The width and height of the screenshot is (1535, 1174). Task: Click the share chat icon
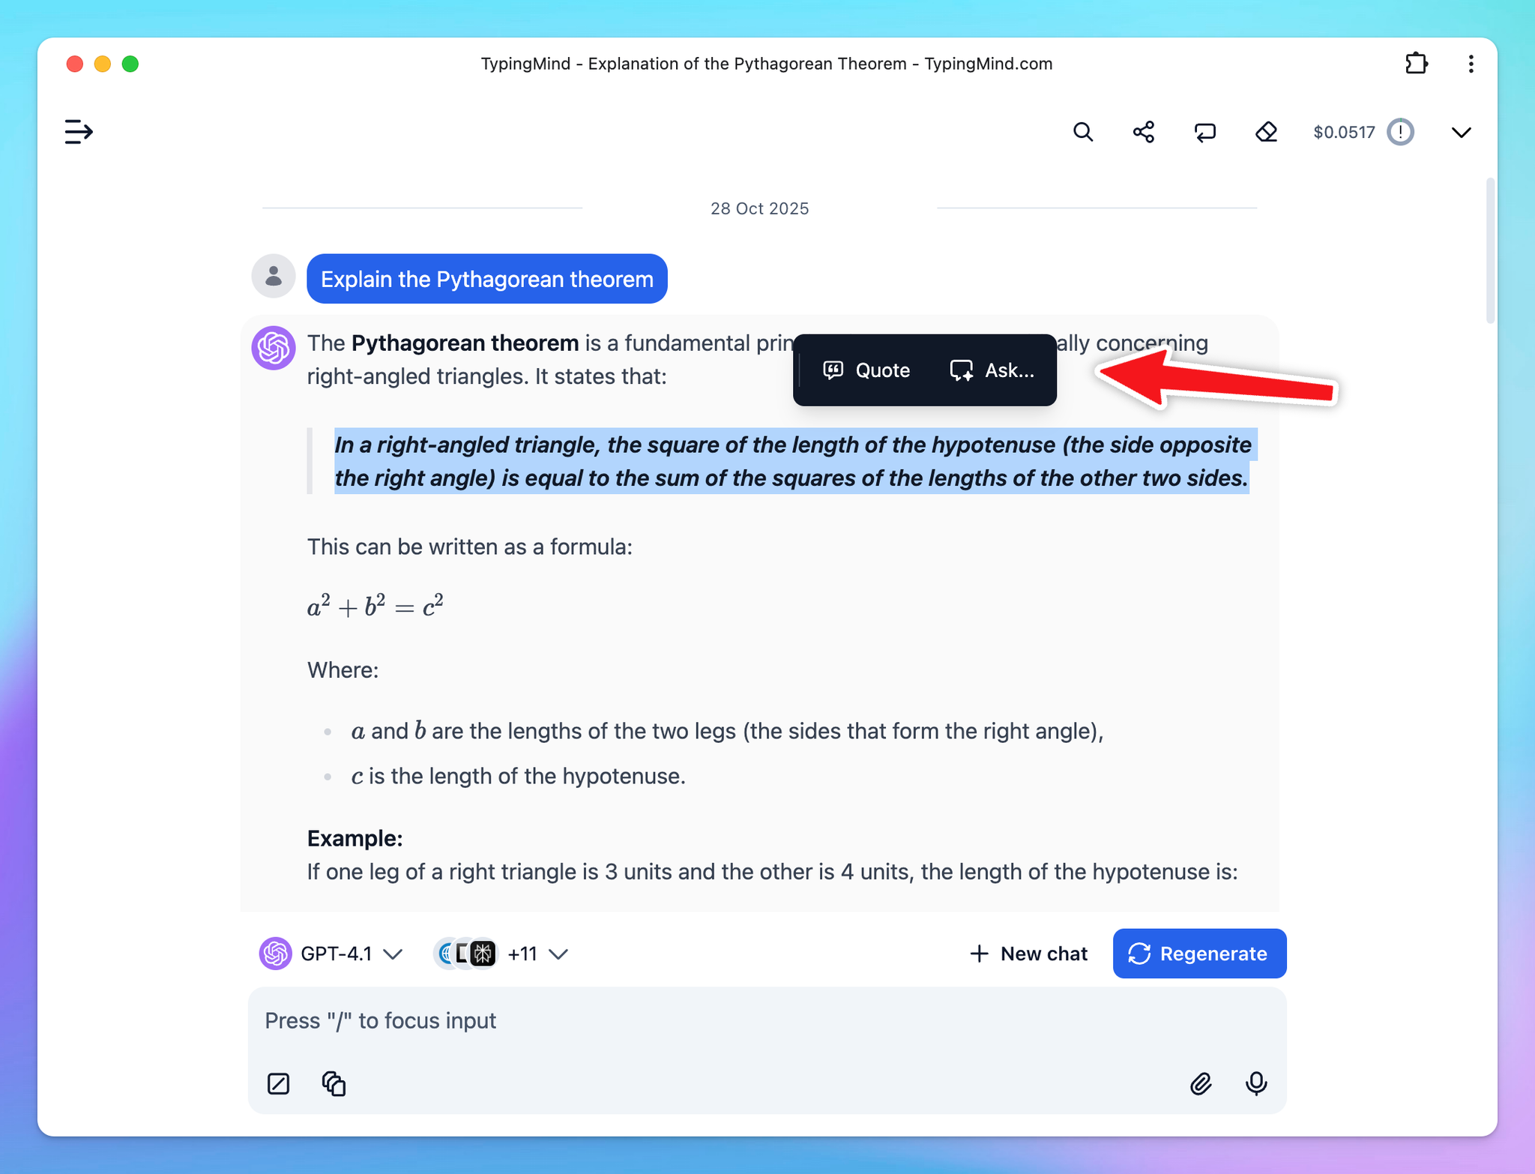click(x=1143, y=132)
